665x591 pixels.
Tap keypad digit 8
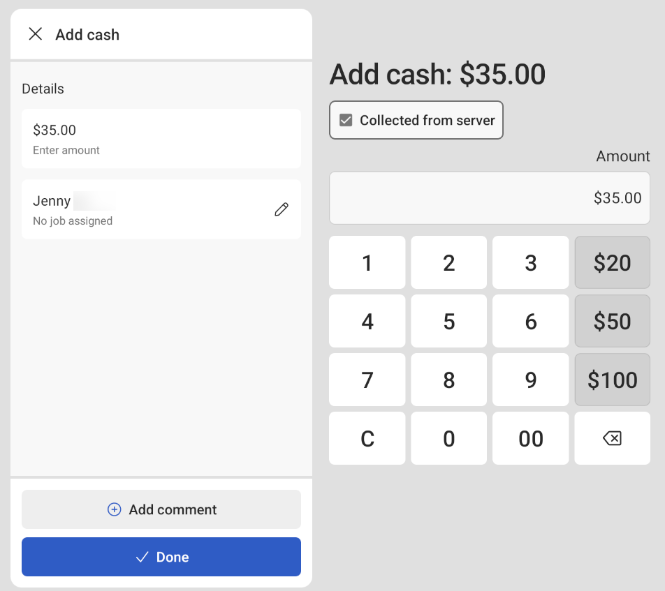[x=448, y=380]
